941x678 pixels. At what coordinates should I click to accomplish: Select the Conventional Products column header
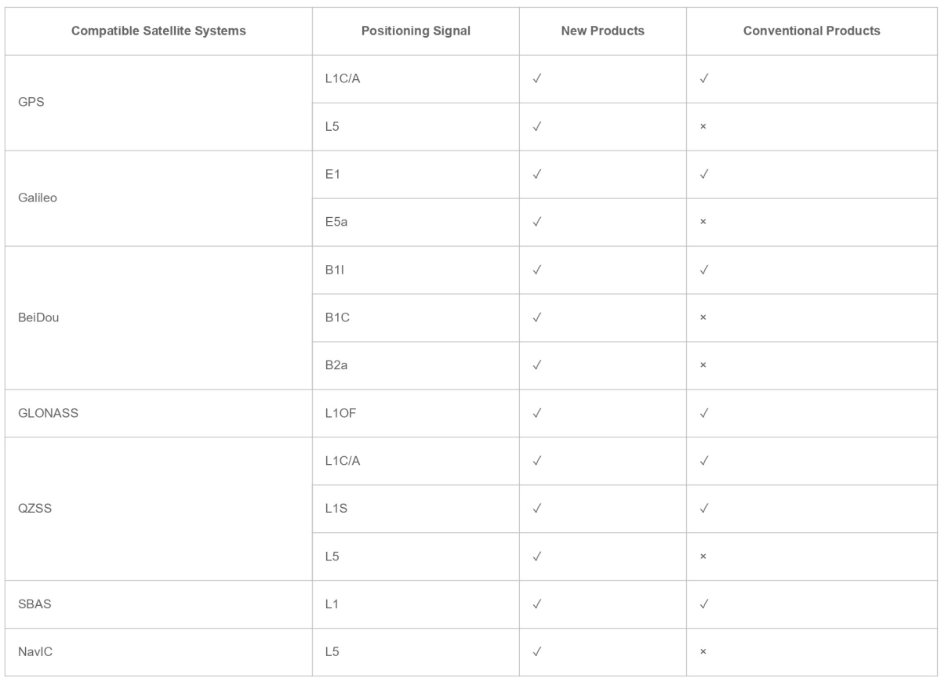tap(812, 31)
